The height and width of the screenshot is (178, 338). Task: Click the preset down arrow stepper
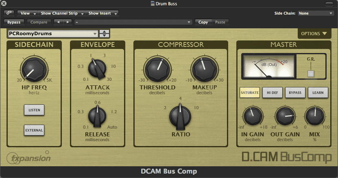[x=105, y=36]
